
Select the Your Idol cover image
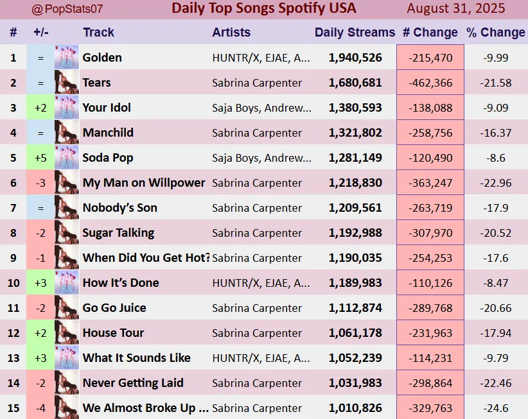[67, 107]
